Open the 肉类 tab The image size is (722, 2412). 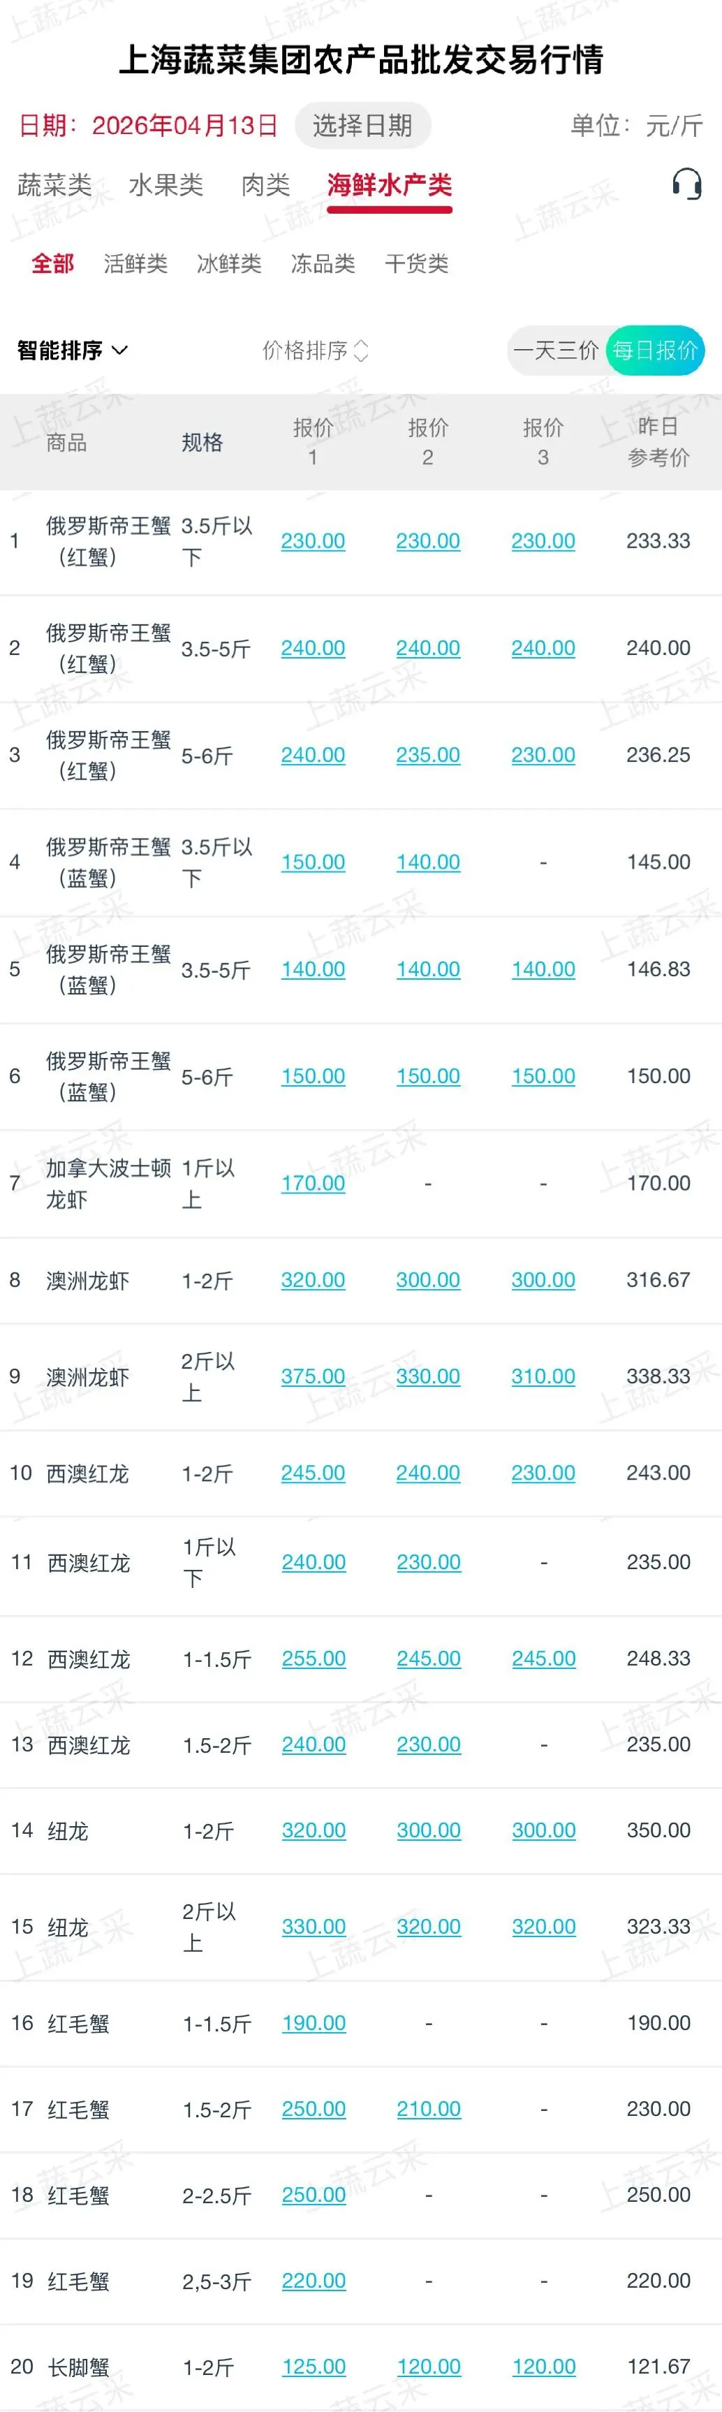266,184
